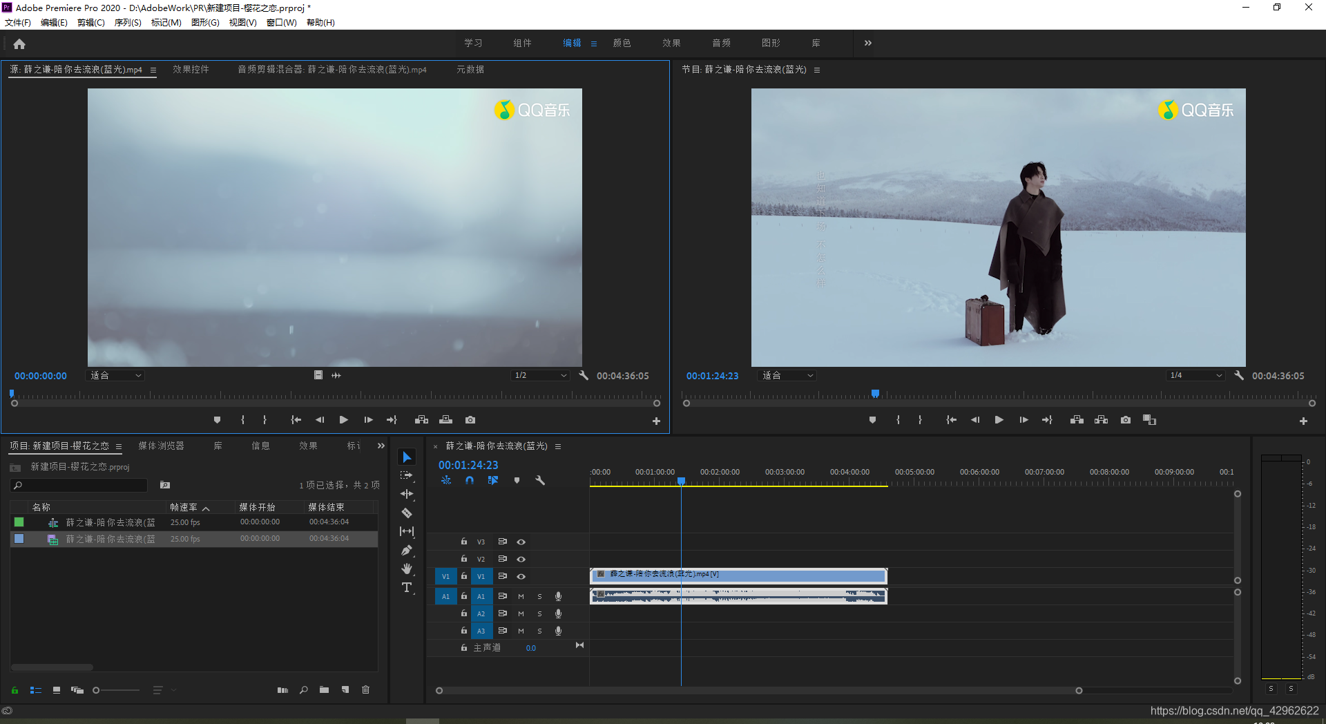This screenshot has width=1326, height=724.
Task: Open Program monitor settings wrench
Action: [x=1239, y=375]
